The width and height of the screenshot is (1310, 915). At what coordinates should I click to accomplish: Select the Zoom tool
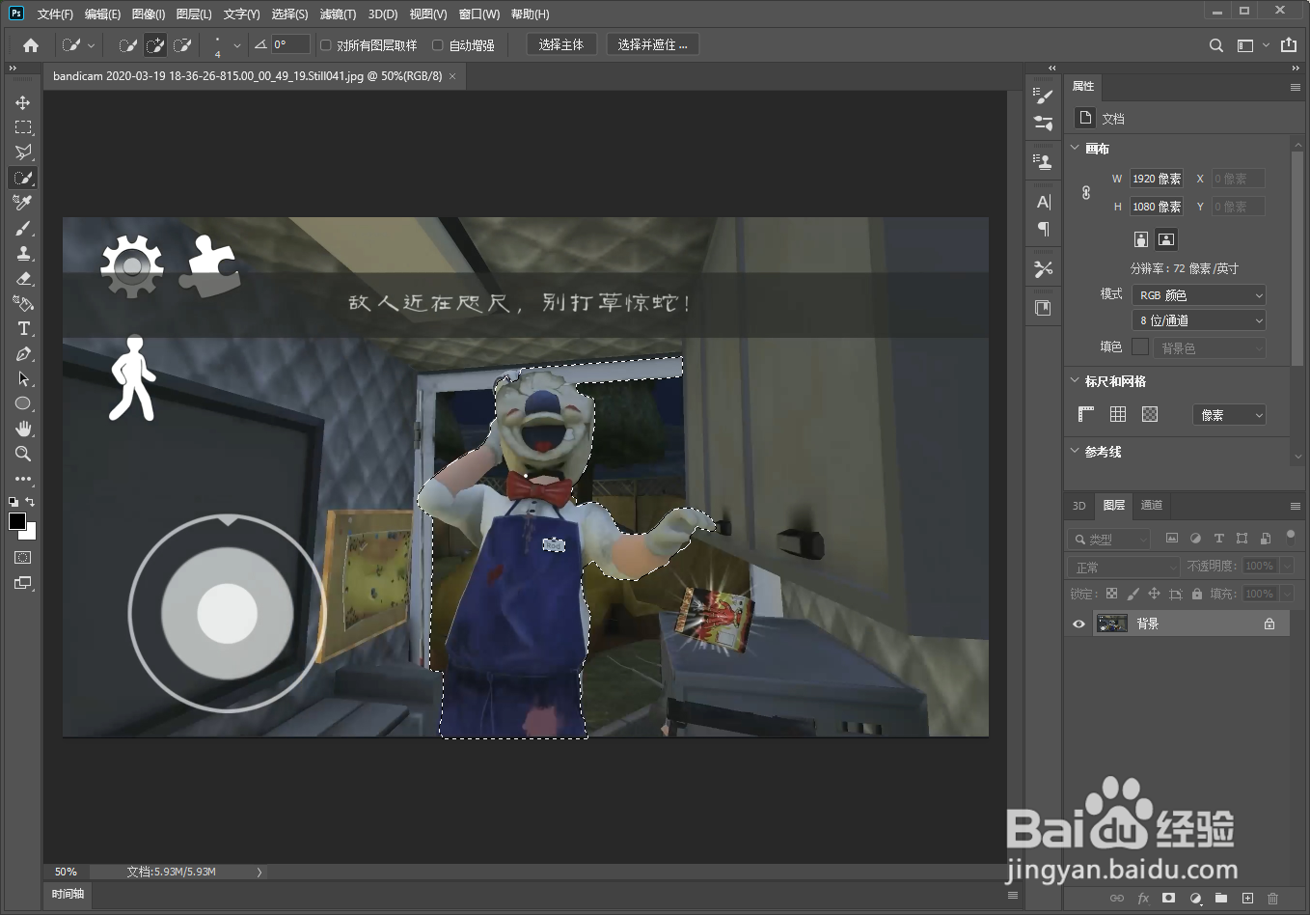pos(23,454)
